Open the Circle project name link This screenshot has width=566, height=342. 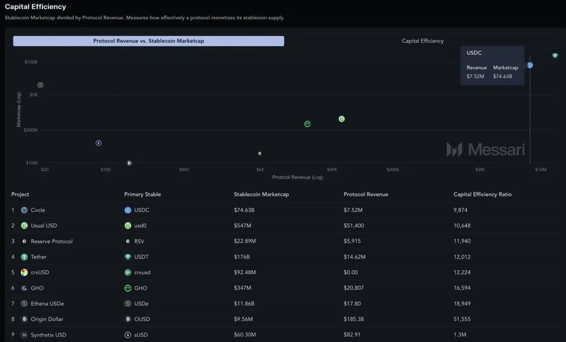point(38,210)
